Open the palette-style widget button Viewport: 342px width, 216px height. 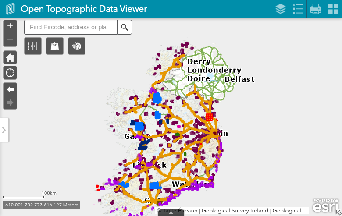(77, 46)
